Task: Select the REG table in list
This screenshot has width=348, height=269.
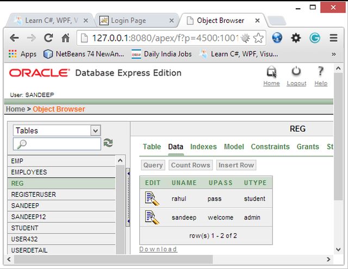Action: point(61,183)
